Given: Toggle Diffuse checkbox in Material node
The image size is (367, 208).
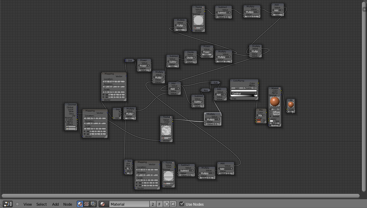Looking at the screenshot, I should click(271, 112).
